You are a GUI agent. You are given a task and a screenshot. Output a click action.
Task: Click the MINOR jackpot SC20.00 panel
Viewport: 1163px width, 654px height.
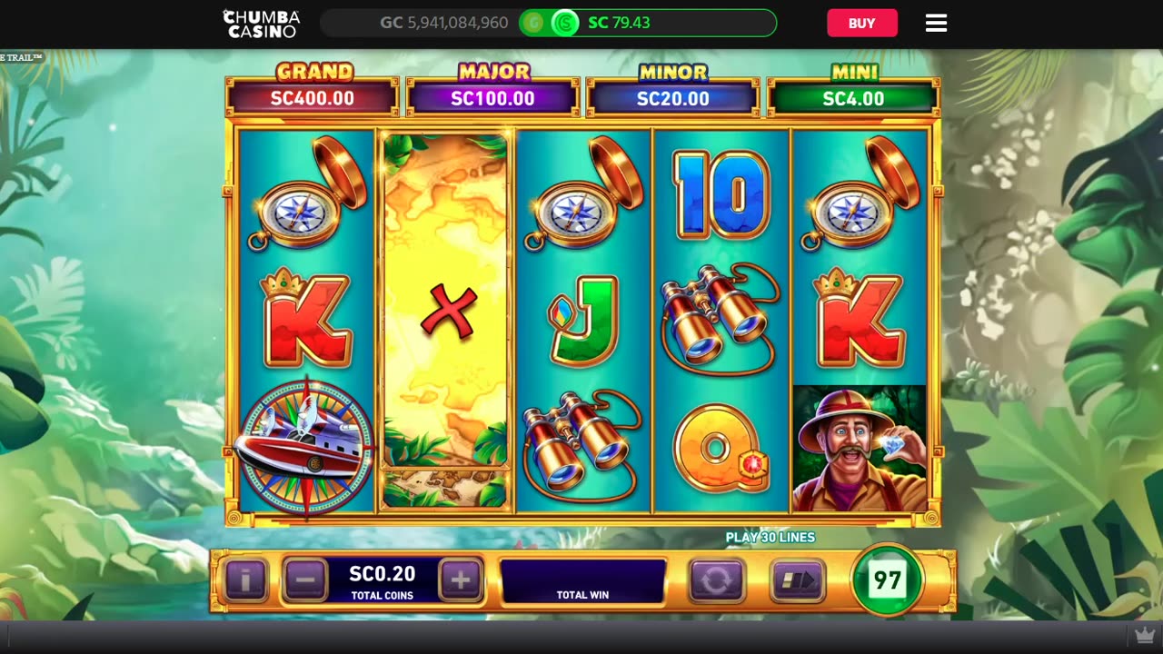point(672,89)
